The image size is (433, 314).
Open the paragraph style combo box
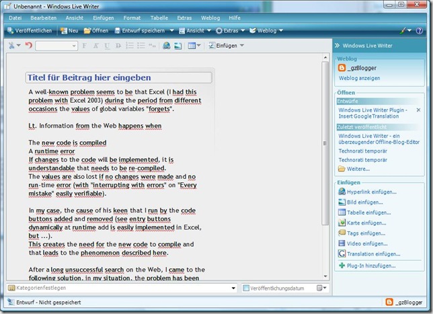point(56,46)
